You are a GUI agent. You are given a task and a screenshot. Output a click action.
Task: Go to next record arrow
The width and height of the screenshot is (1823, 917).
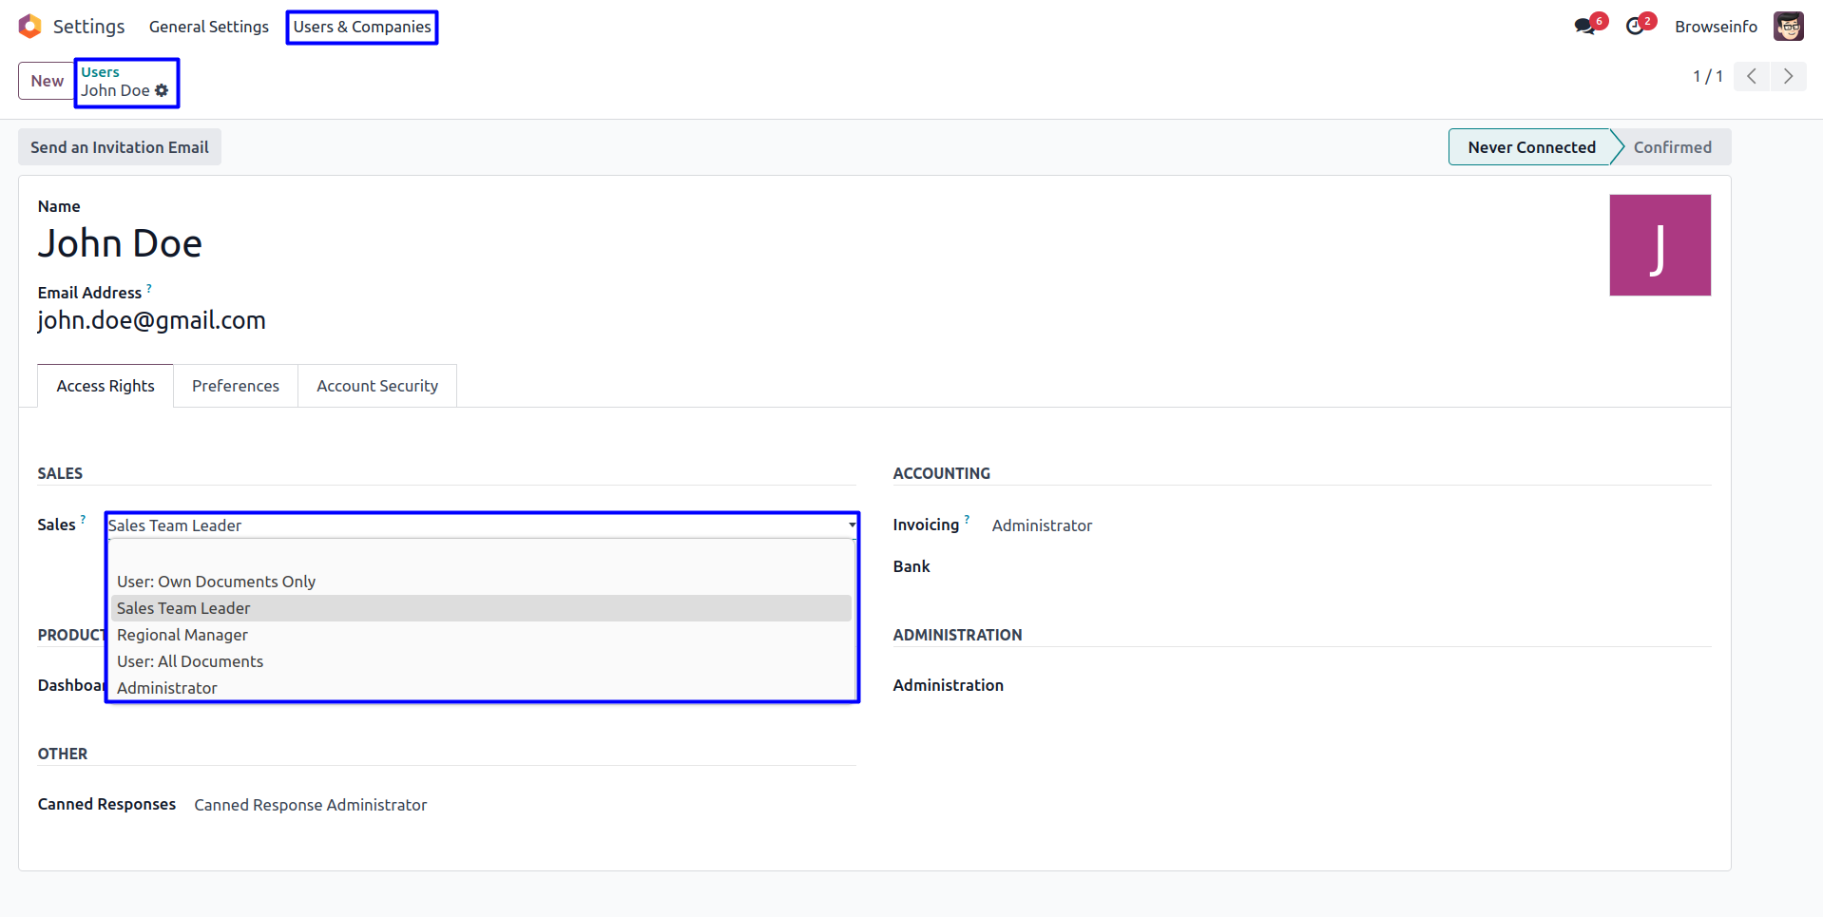pyautogui.click(x=1788, y=77)
